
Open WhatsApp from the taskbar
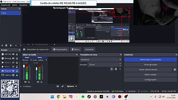[77, 97]
